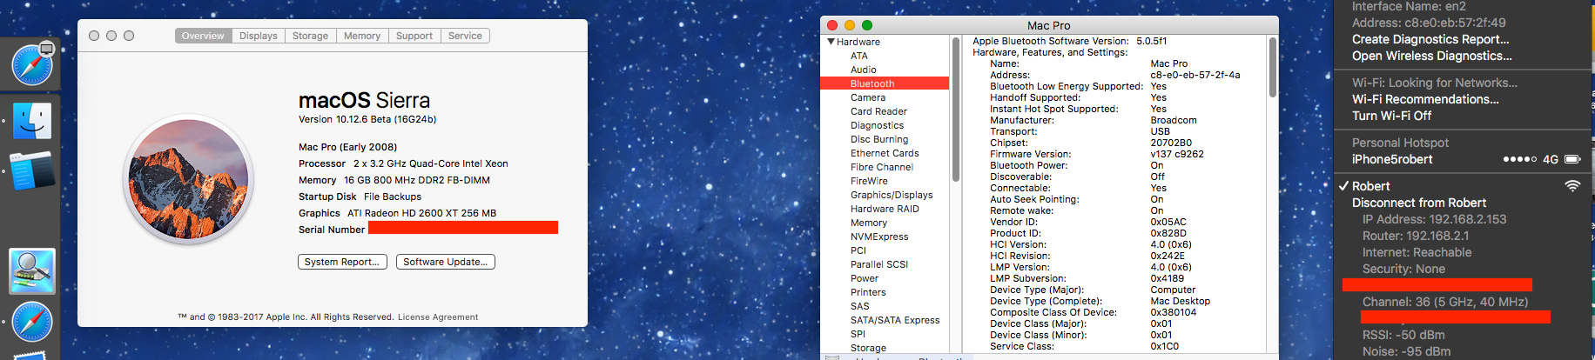
Task: Select SPI in the sidebar
Action: pyautogui.click(x=858, y=334)
